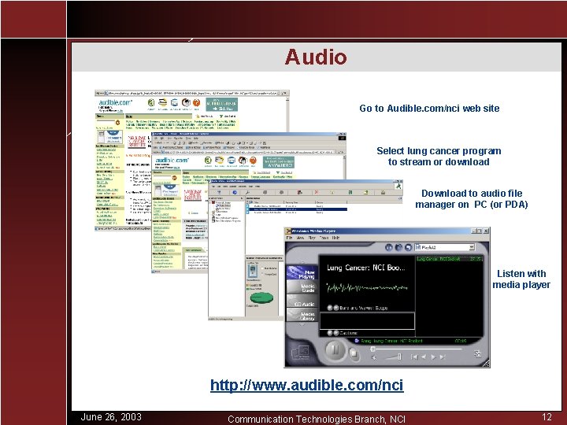The image size is (567, 425).
Task: Select previous visualization in Media Player
Action: click(330, 308)
